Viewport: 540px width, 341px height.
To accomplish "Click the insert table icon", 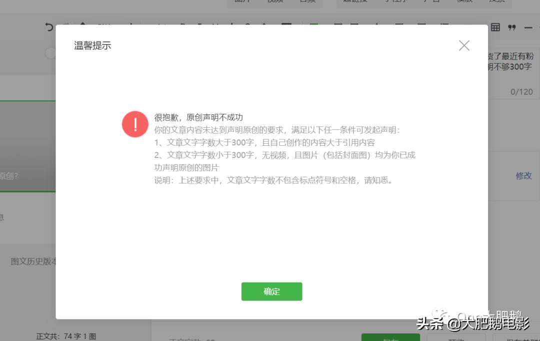I will 495,27.
